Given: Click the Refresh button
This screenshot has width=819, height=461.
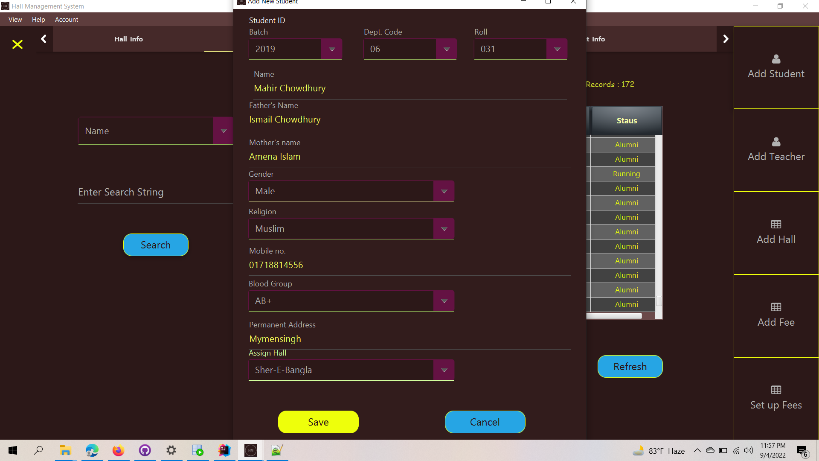Looking at the screenshot, I should 630,366.
